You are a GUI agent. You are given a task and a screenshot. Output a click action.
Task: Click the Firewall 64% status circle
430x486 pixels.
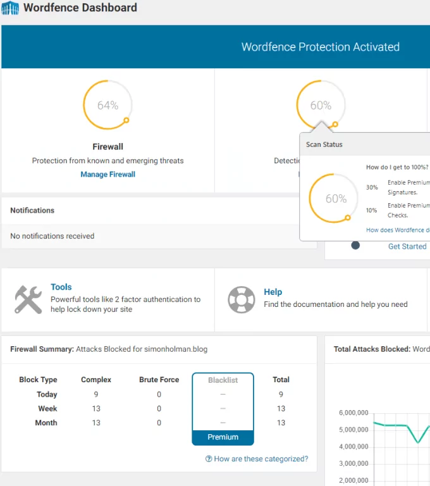[107, 105]
